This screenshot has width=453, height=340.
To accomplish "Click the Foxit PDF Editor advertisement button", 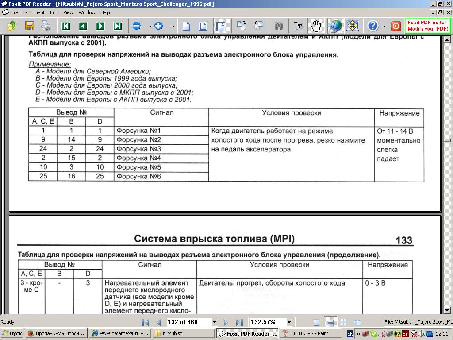I will coord(427,26).
